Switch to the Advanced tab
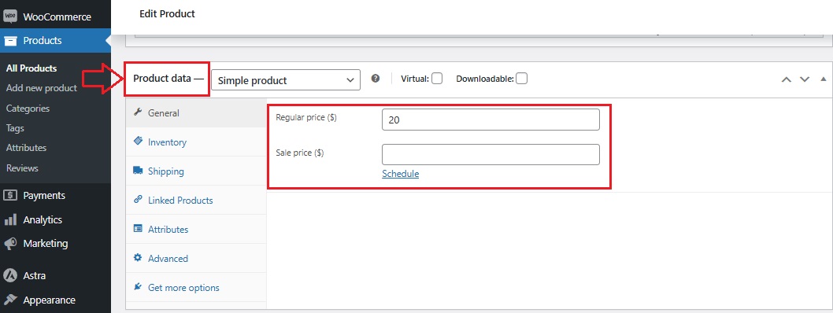The width and height of the screenshot is (833, 313). (x=196, y=259)
